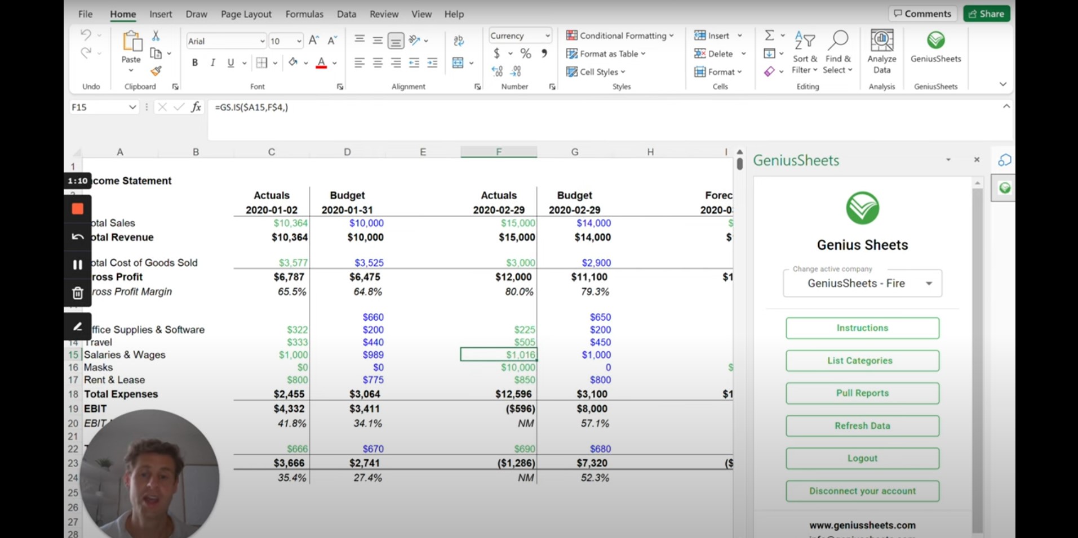Pause the screen recording
Viewport: 1078px width, 538px height.
[x=78, y=264]
